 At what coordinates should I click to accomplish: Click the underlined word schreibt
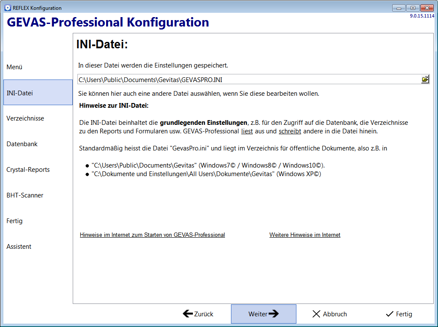coord(290,131)
